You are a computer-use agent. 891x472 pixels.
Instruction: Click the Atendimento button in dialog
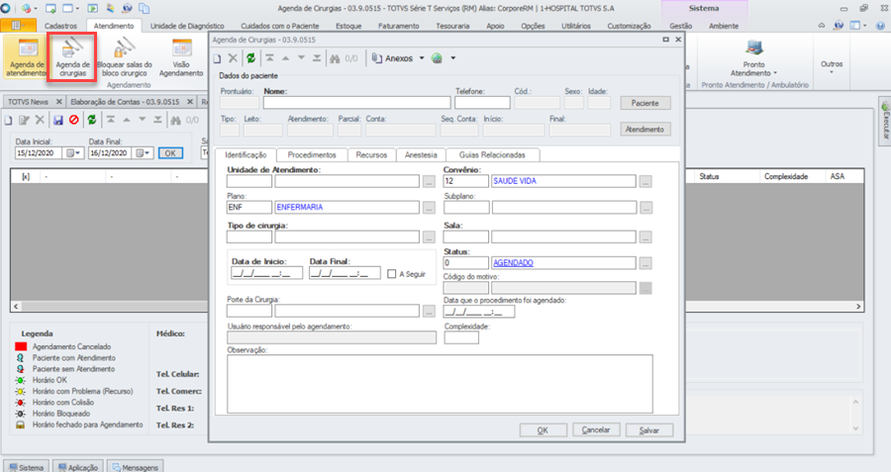[644, 129]
